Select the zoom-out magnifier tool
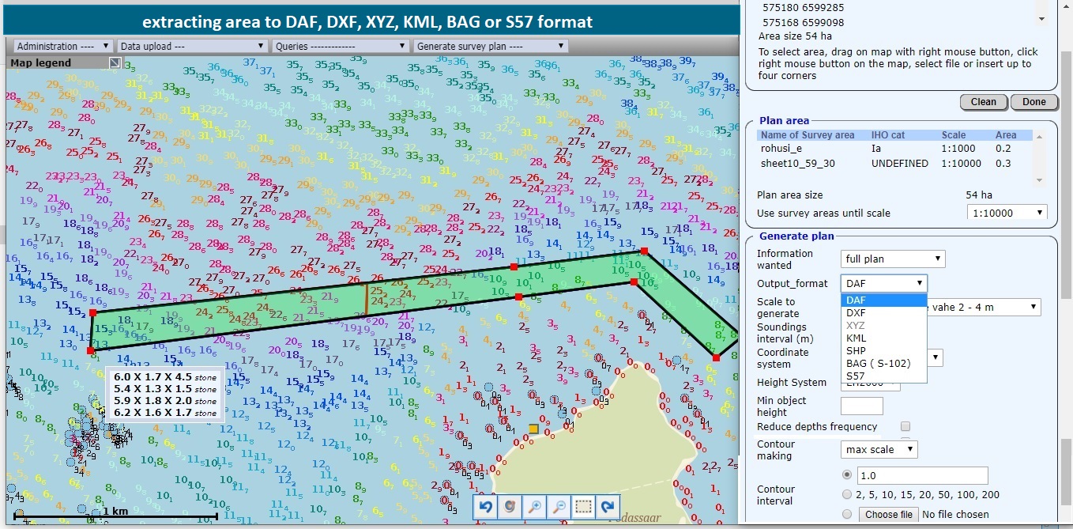The height and width of the screenshot is (529, 1073). point(559,507)
